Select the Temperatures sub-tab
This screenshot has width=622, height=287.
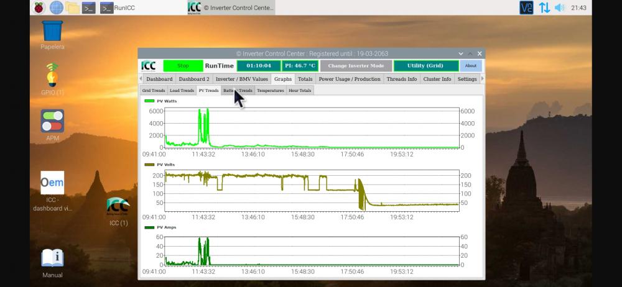point(270,90)
